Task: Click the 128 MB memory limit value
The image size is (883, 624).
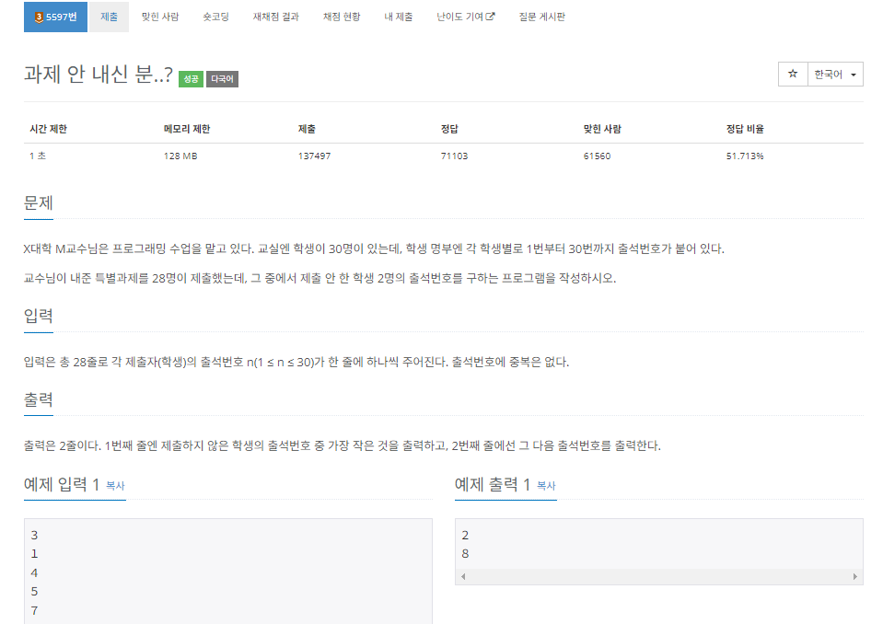Action: (x=180, y=156)
